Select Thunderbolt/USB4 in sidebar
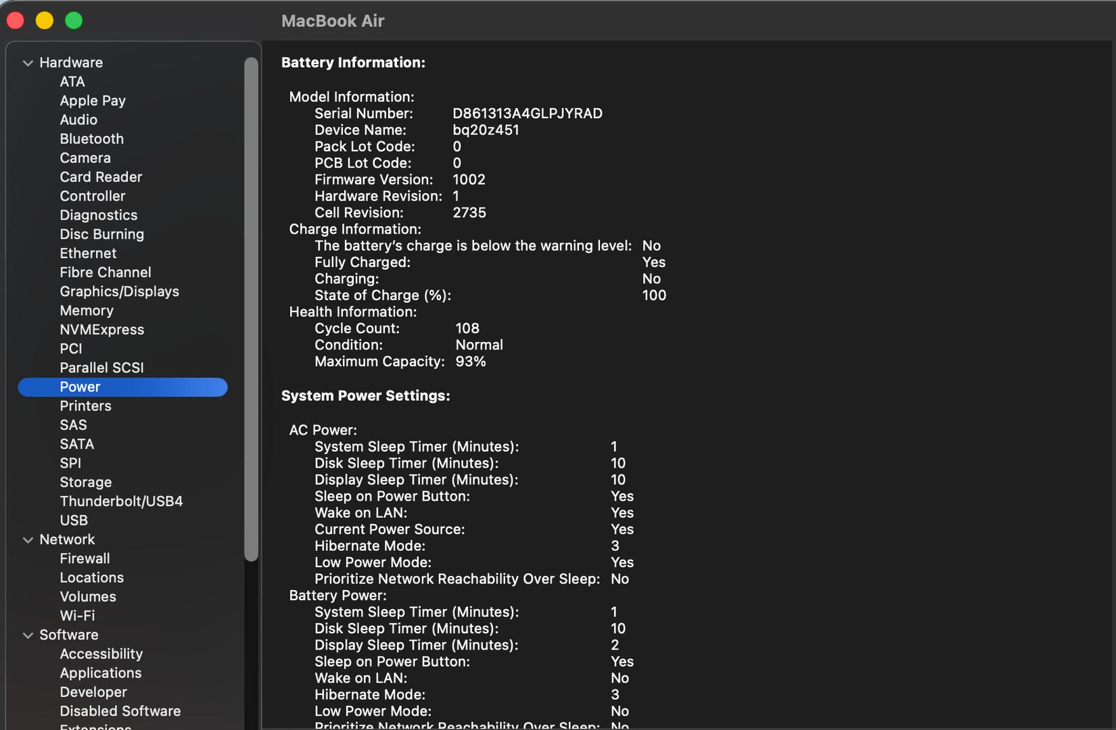Viewport: 1116px width, 730px height. pyautogui.click(x=121, y=501)
